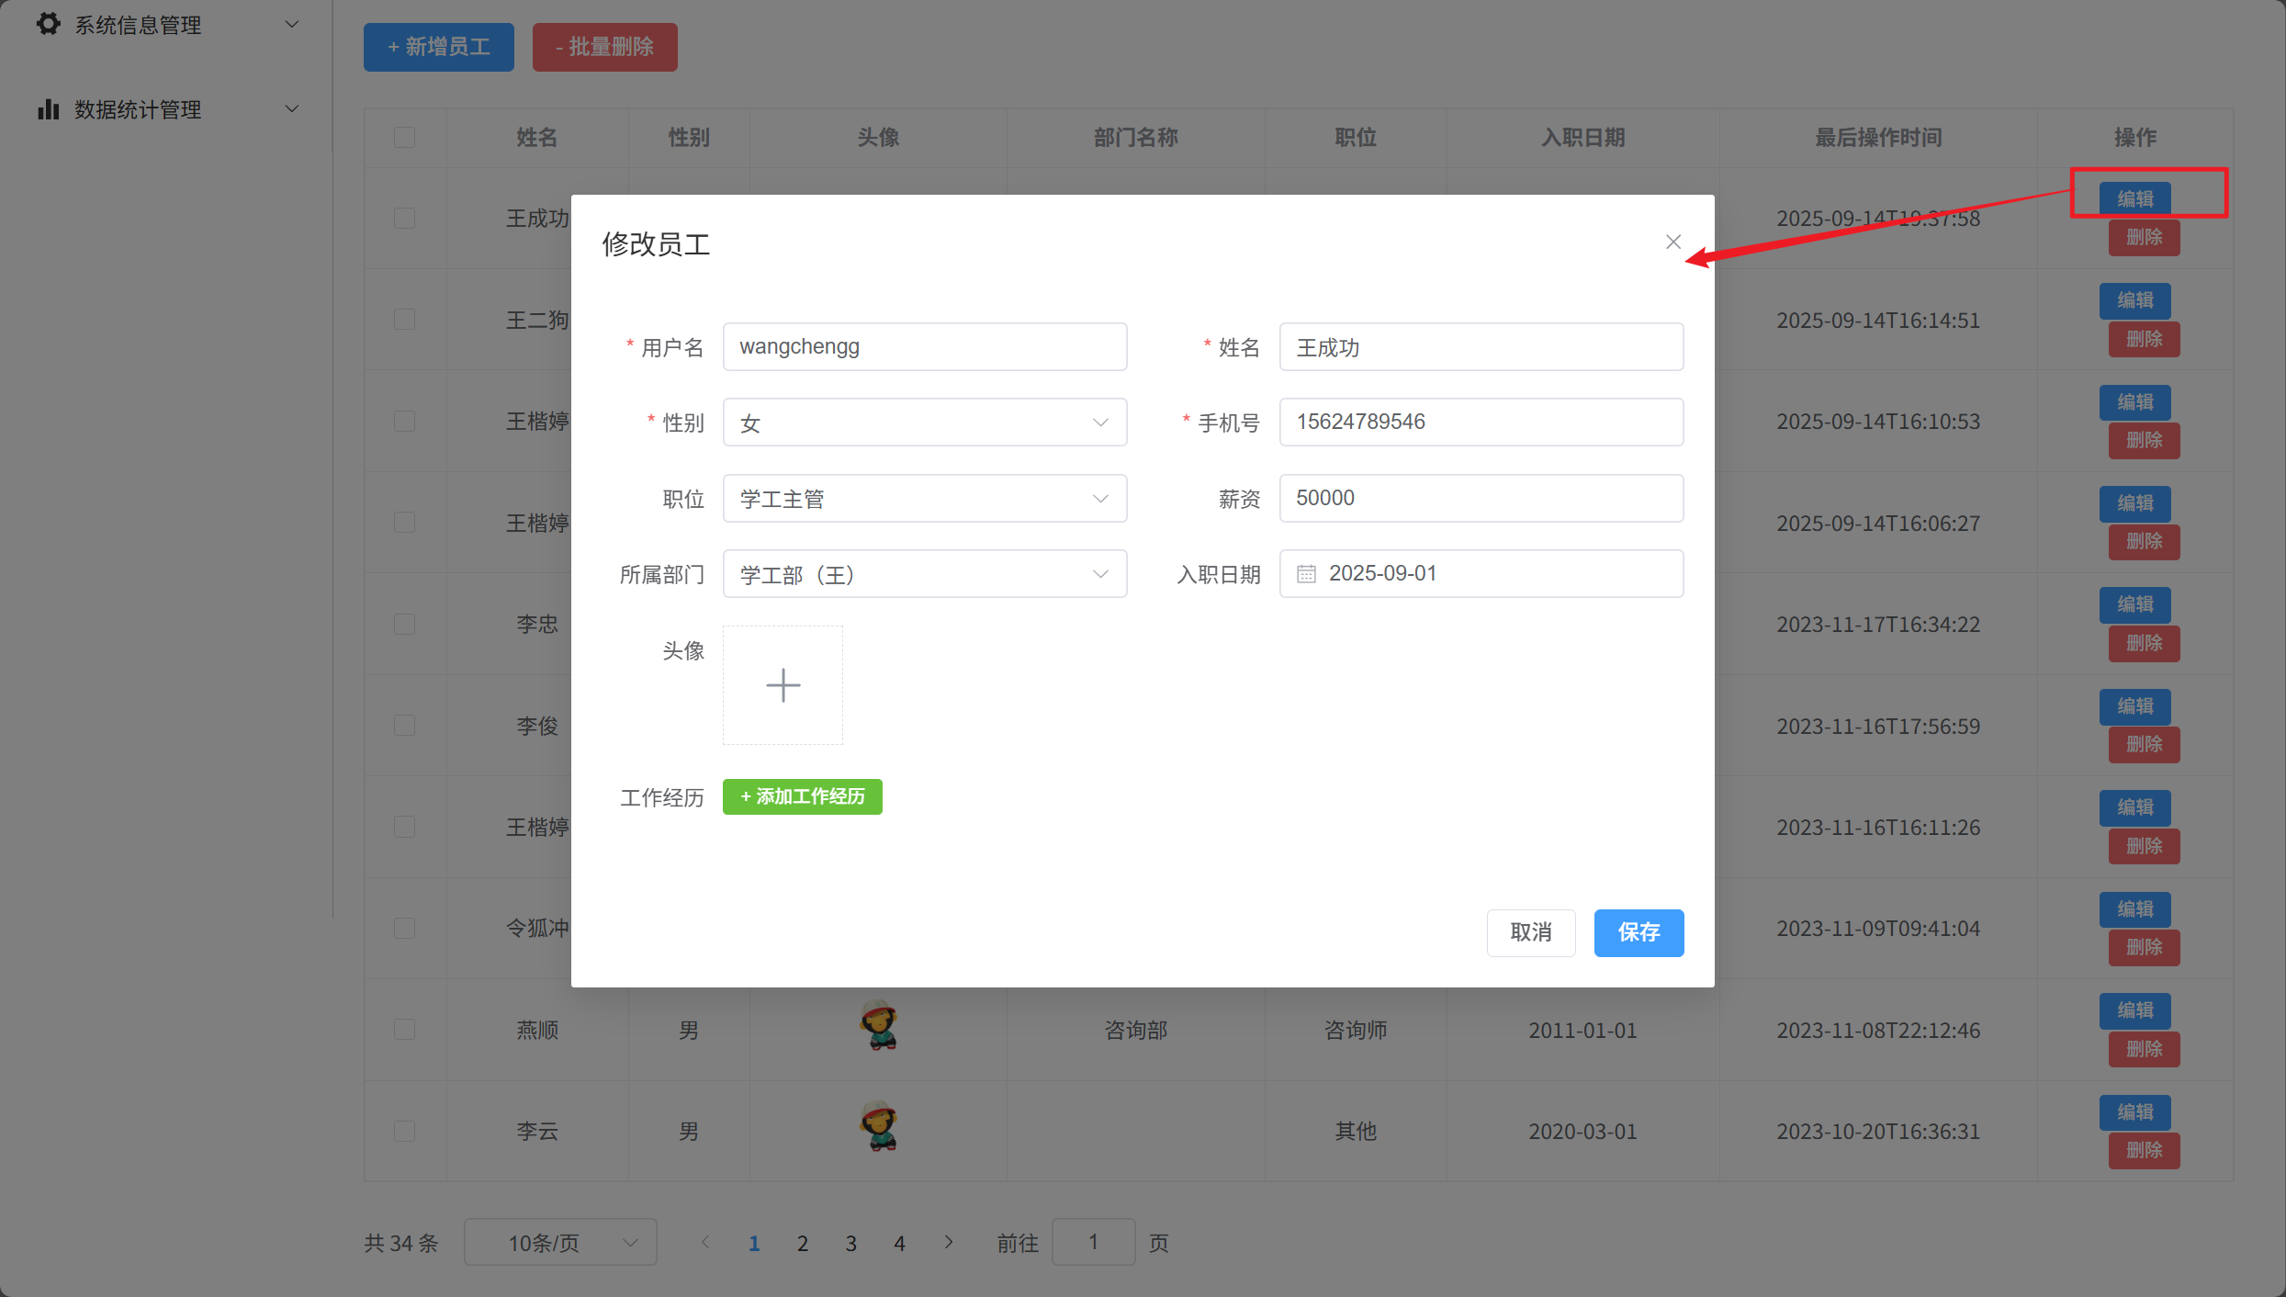2286x1297 pixels.
Task: Click the bar chart icon beside 数据统计管理
Action: 49,109
